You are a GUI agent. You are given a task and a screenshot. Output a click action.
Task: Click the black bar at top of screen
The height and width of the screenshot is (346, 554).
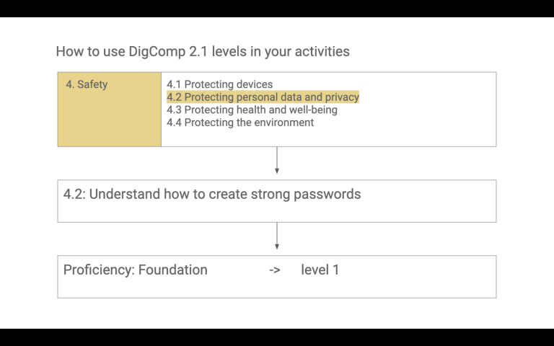coord(277,8)
